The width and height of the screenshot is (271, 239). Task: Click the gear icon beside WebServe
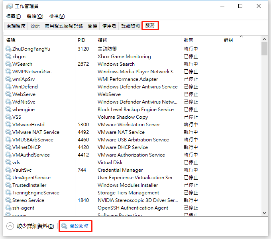(8, 94)
